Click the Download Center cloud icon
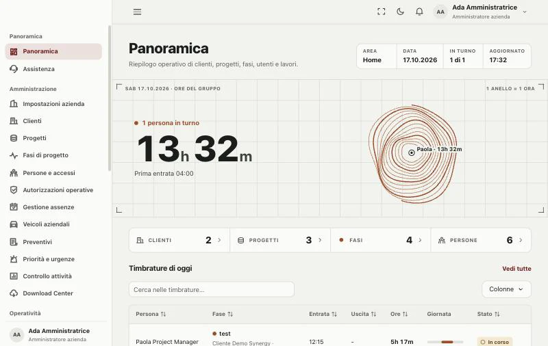 click(x=14, y=293)
